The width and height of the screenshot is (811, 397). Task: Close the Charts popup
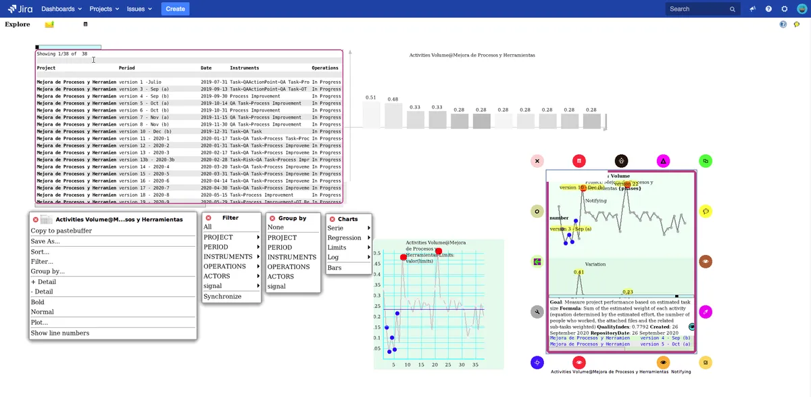point(332,219)
